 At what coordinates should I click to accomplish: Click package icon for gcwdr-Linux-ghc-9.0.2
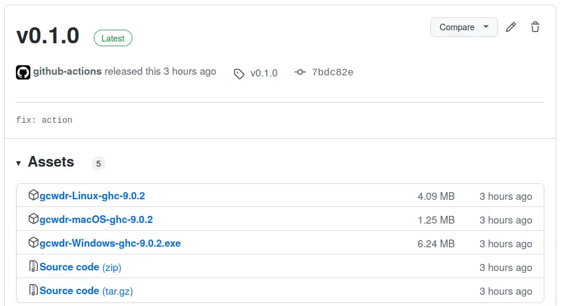point(33,195)
